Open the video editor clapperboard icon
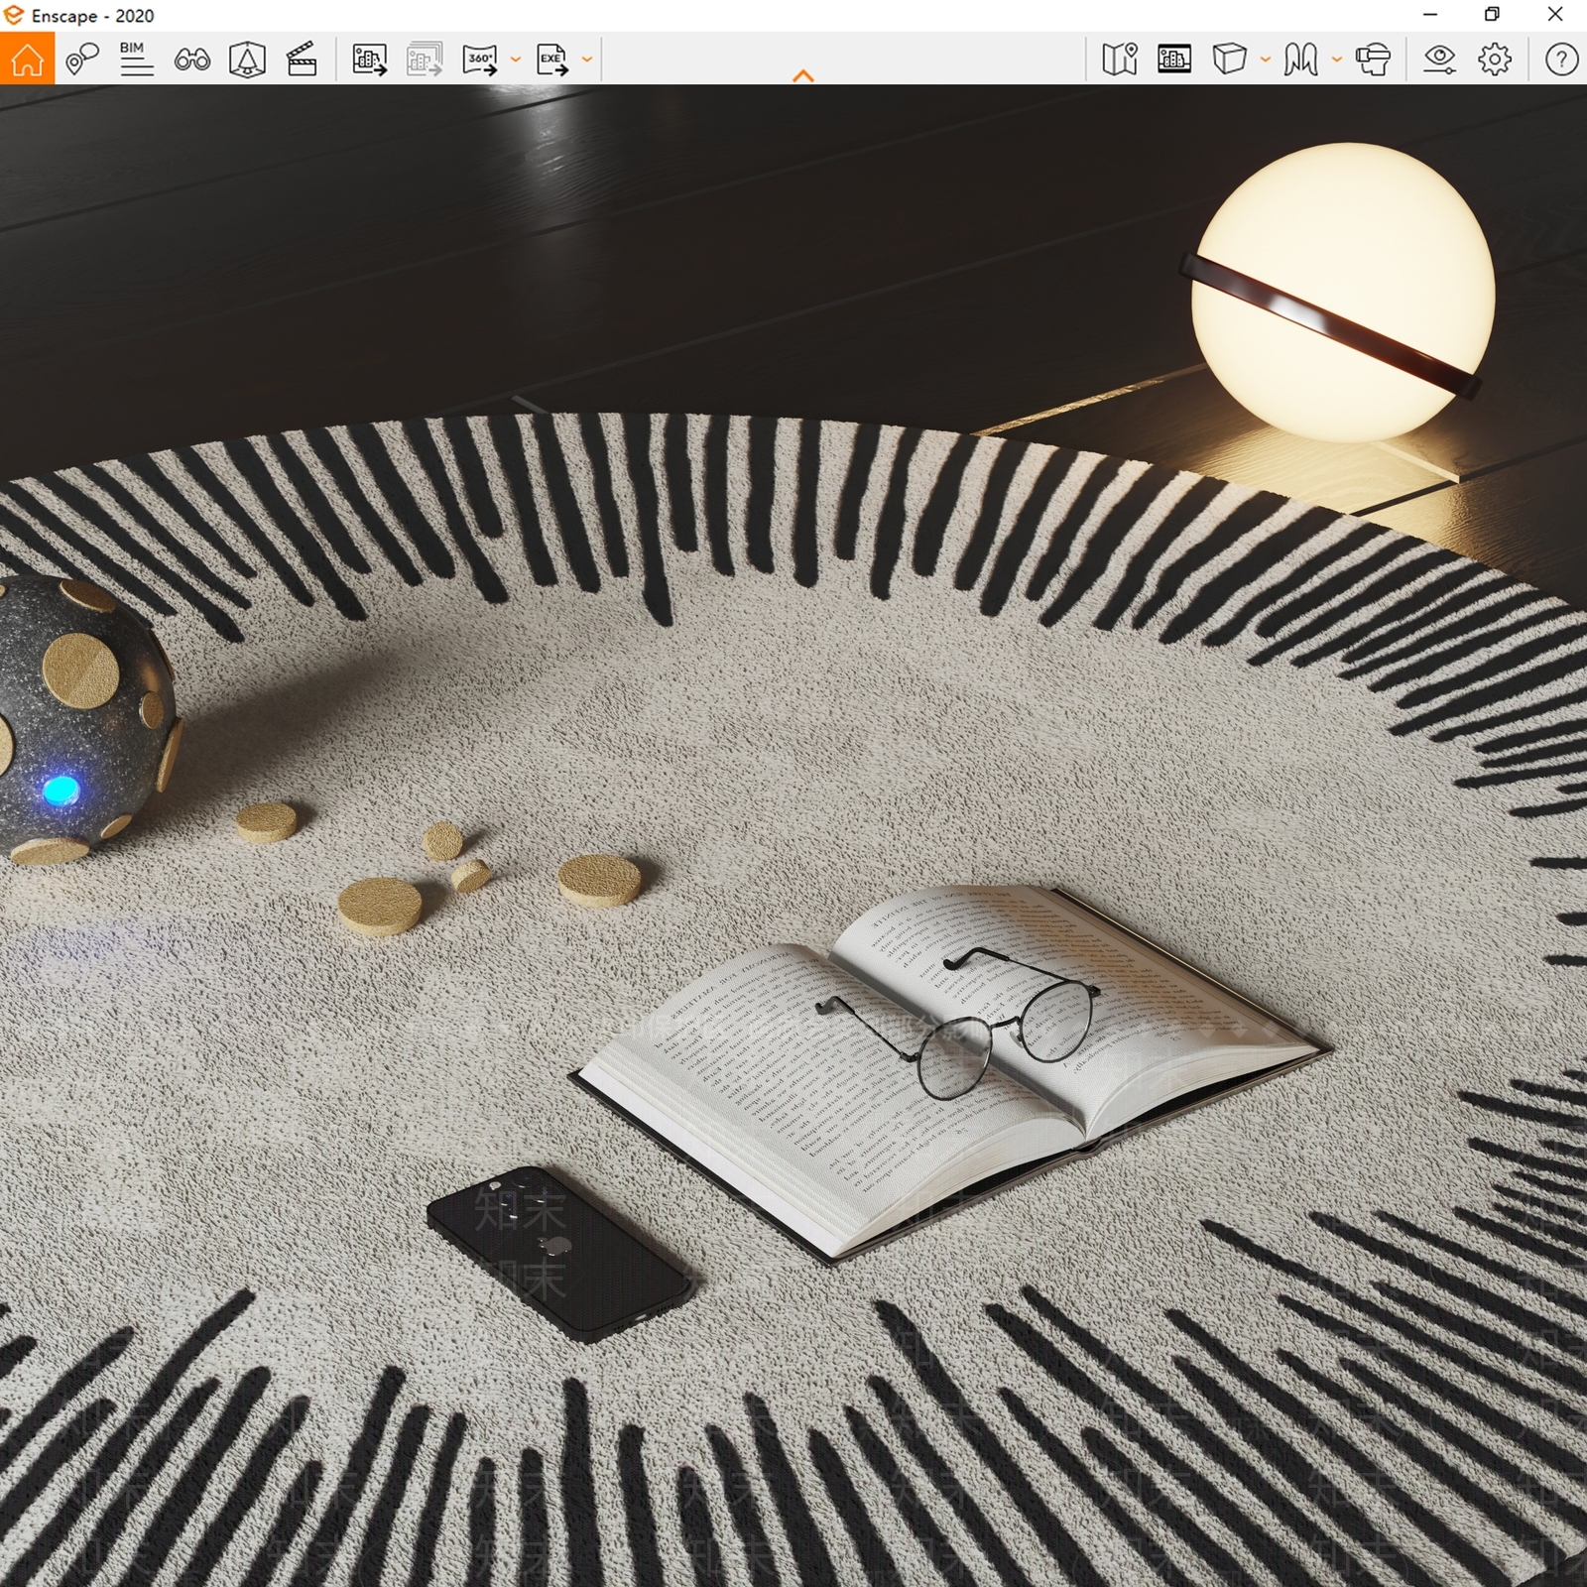The image size is (1587, 1587). click(302, 60)
